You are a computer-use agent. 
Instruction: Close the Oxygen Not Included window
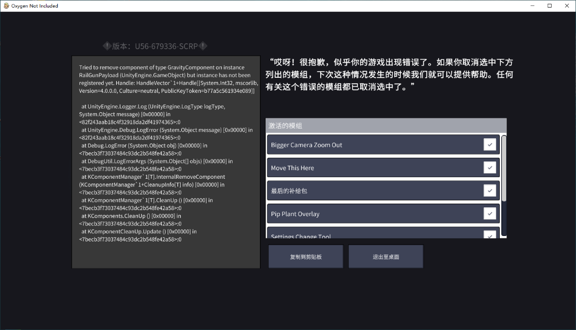pyautogui.click(x=566, y=6)
